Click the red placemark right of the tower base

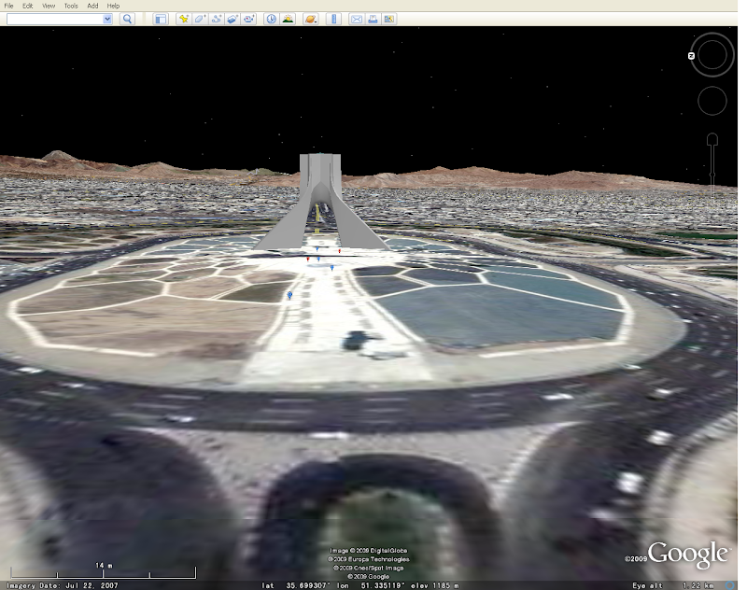[340, 251]
